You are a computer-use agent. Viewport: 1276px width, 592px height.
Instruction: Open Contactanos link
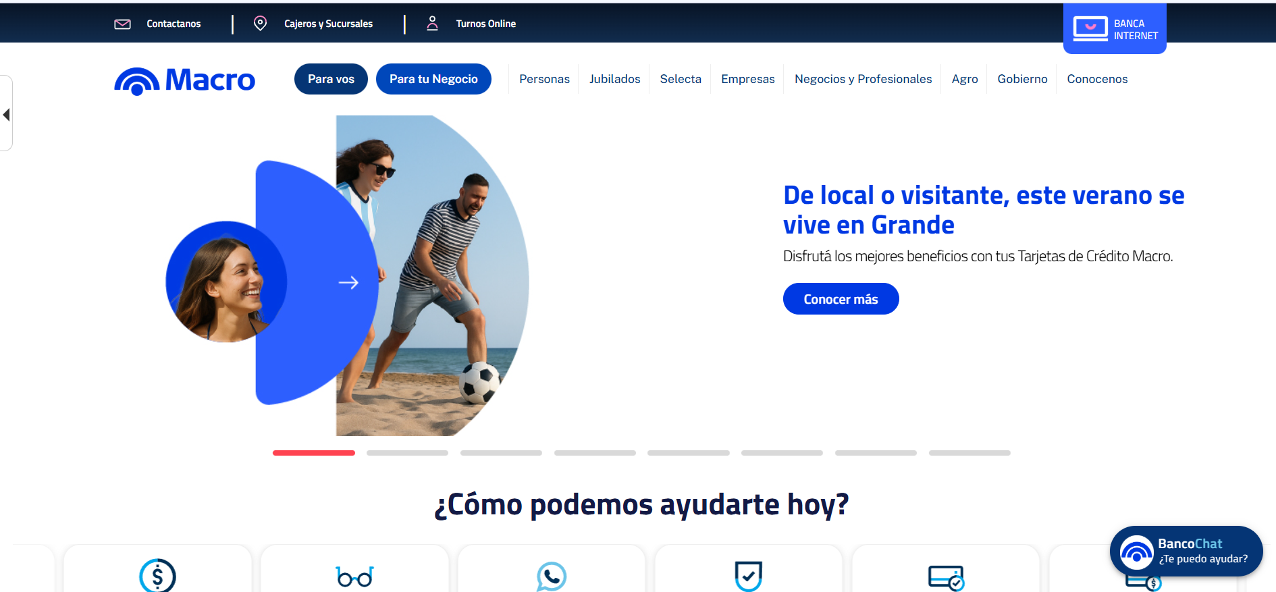(x=174, y=24)
